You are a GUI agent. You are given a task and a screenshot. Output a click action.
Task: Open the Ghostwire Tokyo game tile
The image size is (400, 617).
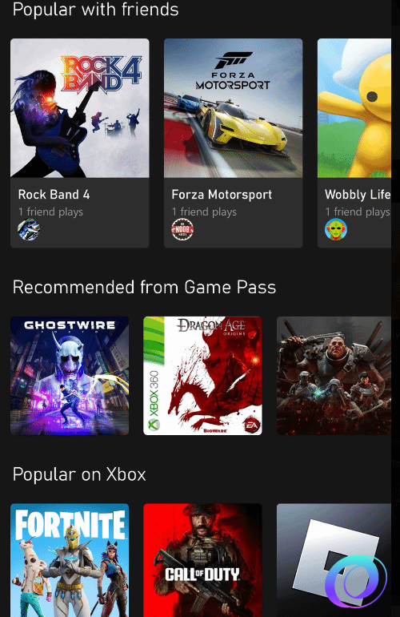70,376
